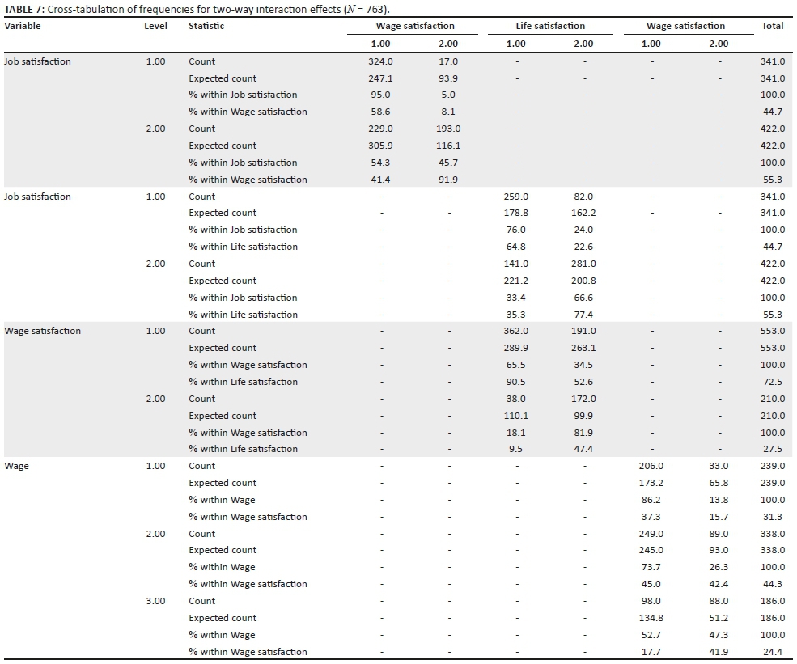This screenshot has width=797, height=664.
Task: Select the Wage row label in Variable column
Action: click(x=16, y=466)
